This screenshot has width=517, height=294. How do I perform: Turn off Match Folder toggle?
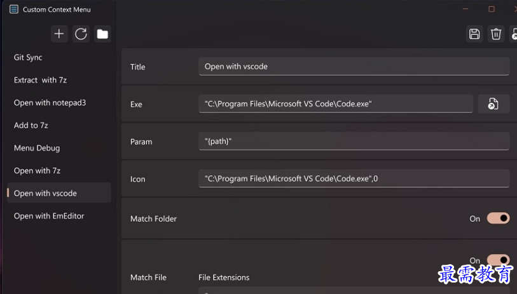[x=498, y=218]
